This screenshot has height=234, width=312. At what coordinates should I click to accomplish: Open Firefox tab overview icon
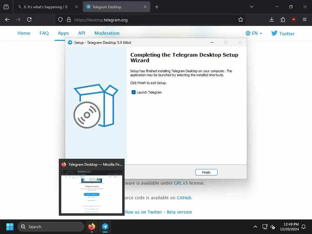[6, 7]
